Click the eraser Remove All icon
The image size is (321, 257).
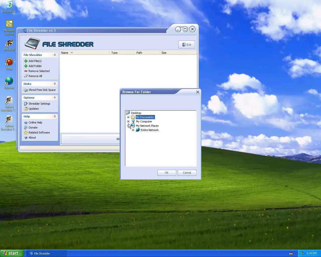tap(26, 76)
